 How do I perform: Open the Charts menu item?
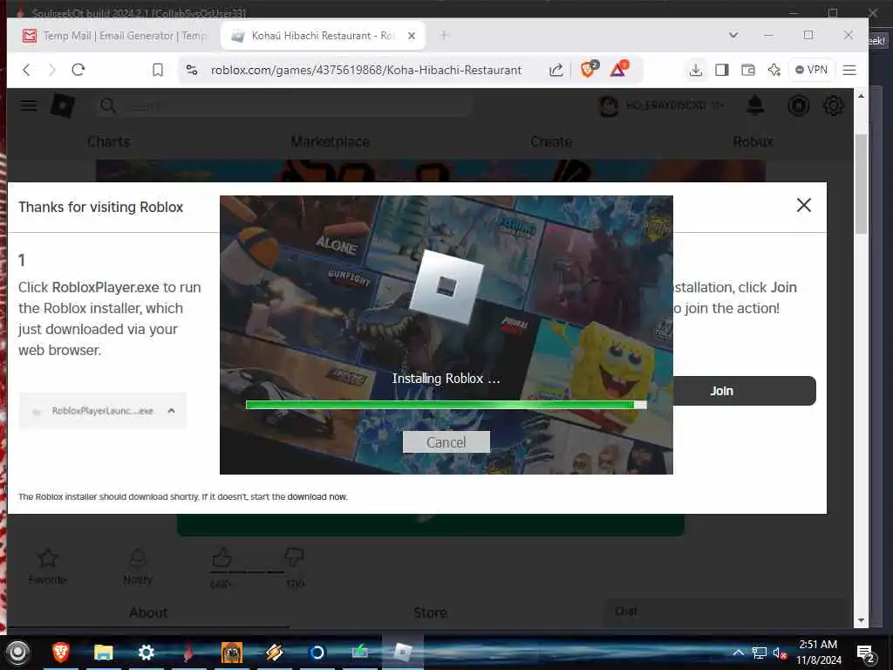point(109,142)
